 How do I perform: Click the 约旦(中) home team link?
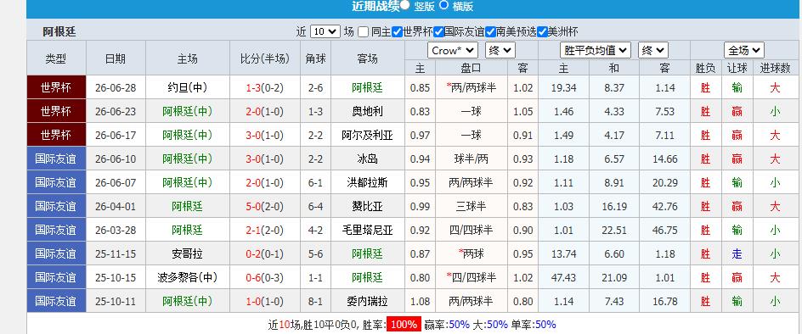(187, 87)
